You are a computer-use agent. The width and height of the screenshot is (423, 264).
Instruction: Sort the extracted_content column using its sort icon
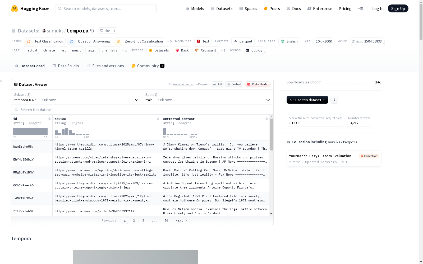[266, 119]
